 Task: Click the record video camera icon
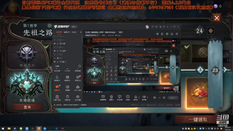155,98
